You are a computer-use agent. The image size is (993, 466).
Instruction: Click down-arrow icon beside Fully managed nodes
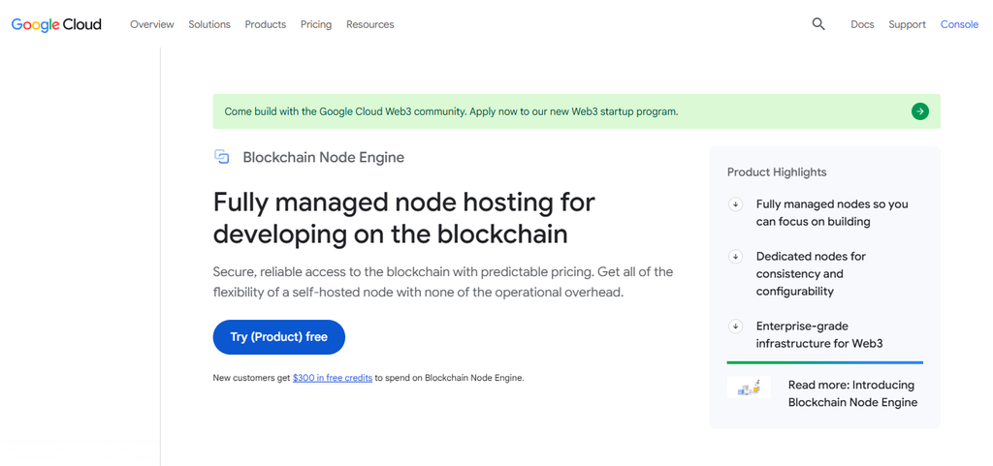[x=735, y=204]
